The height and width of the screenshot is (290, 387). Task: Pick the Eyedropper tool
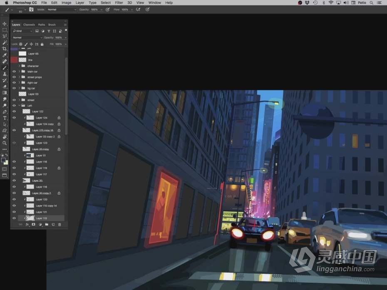click(5, 55)
